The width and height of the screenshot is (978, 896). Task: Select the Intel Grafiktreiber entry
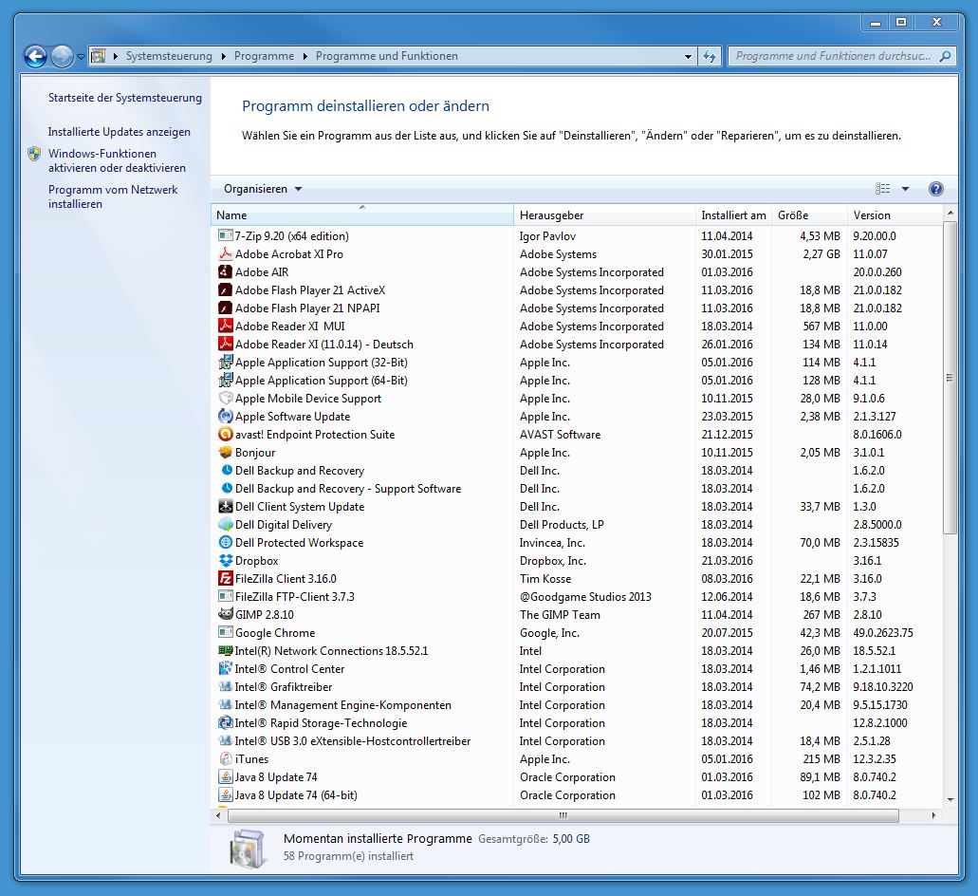point(284,687)
